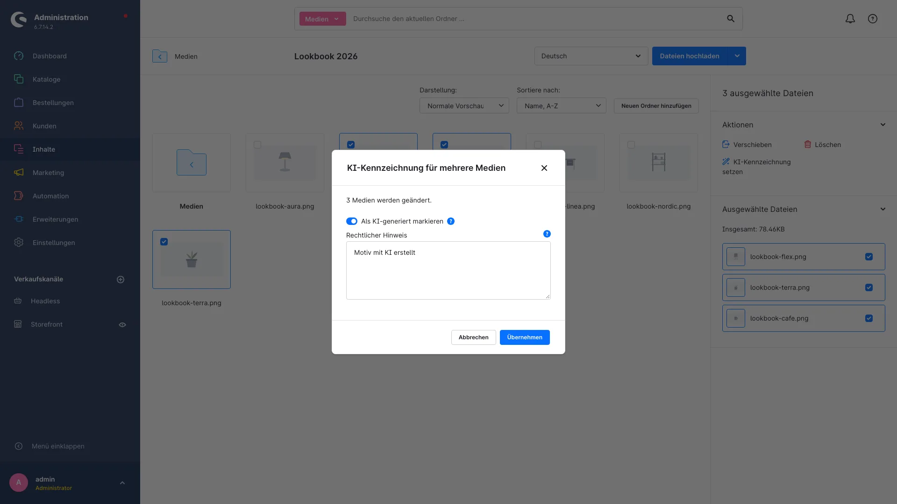Click help icon next to Als KI-generiert markieren

(451, 221)
